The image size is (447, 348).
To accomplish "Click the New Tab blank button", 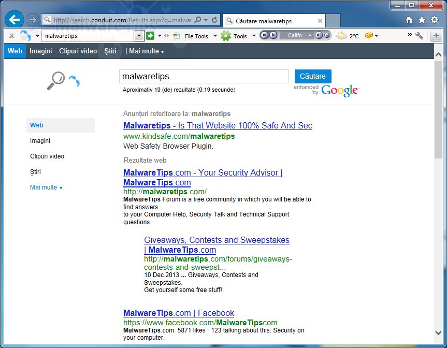I will [x=333, y=21].
